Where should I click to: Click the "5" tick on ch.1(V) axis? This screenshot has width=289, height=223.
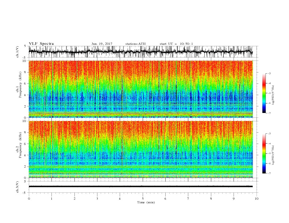[26, 46]
